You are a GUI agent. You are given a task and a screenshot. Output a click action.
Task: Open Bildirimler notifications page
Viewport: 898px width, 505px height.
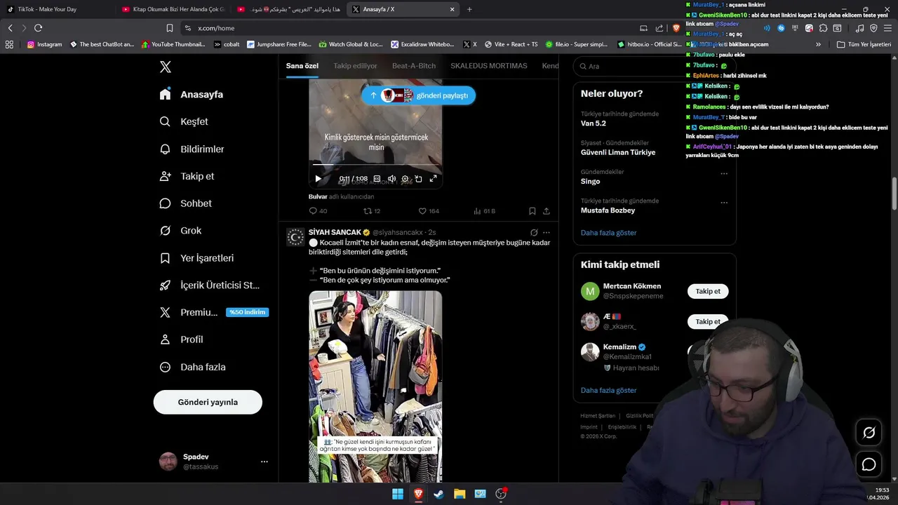coord(192,149)
